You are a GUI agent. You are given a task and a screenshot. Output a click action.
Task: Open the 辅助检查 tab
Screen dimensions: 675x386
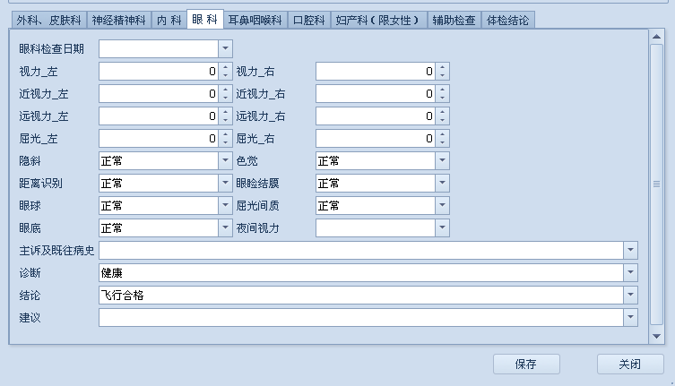click(454, 21)
